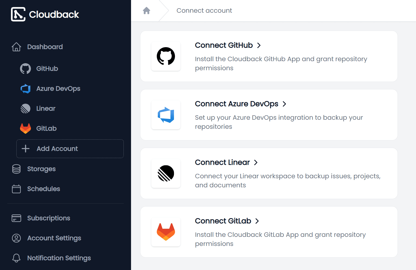416x270 pixels.
Task: Click the plus icon beside Add Account
Action: point(25,149)
